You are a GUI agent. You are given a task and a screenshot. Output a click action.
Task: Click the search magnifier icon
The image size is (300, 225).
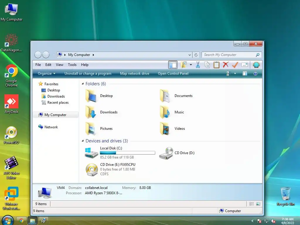point(258,55)
